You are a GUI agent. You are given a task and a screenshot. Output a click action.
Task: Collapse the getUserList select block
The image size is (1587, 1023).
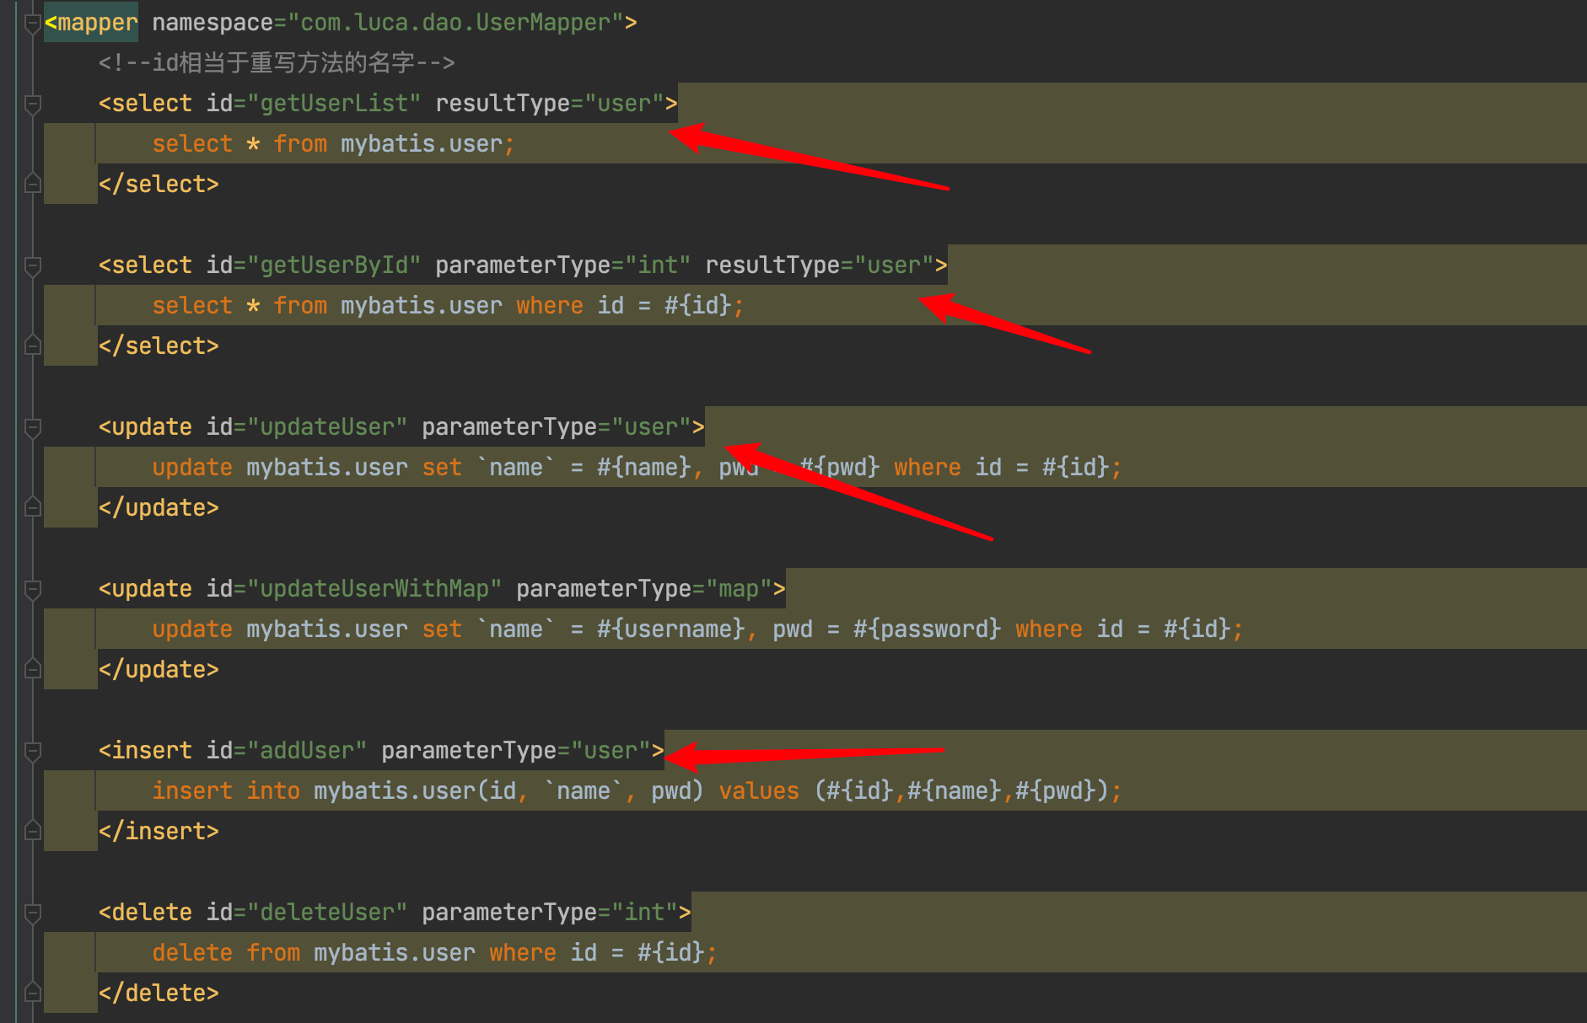pos(33,104)
